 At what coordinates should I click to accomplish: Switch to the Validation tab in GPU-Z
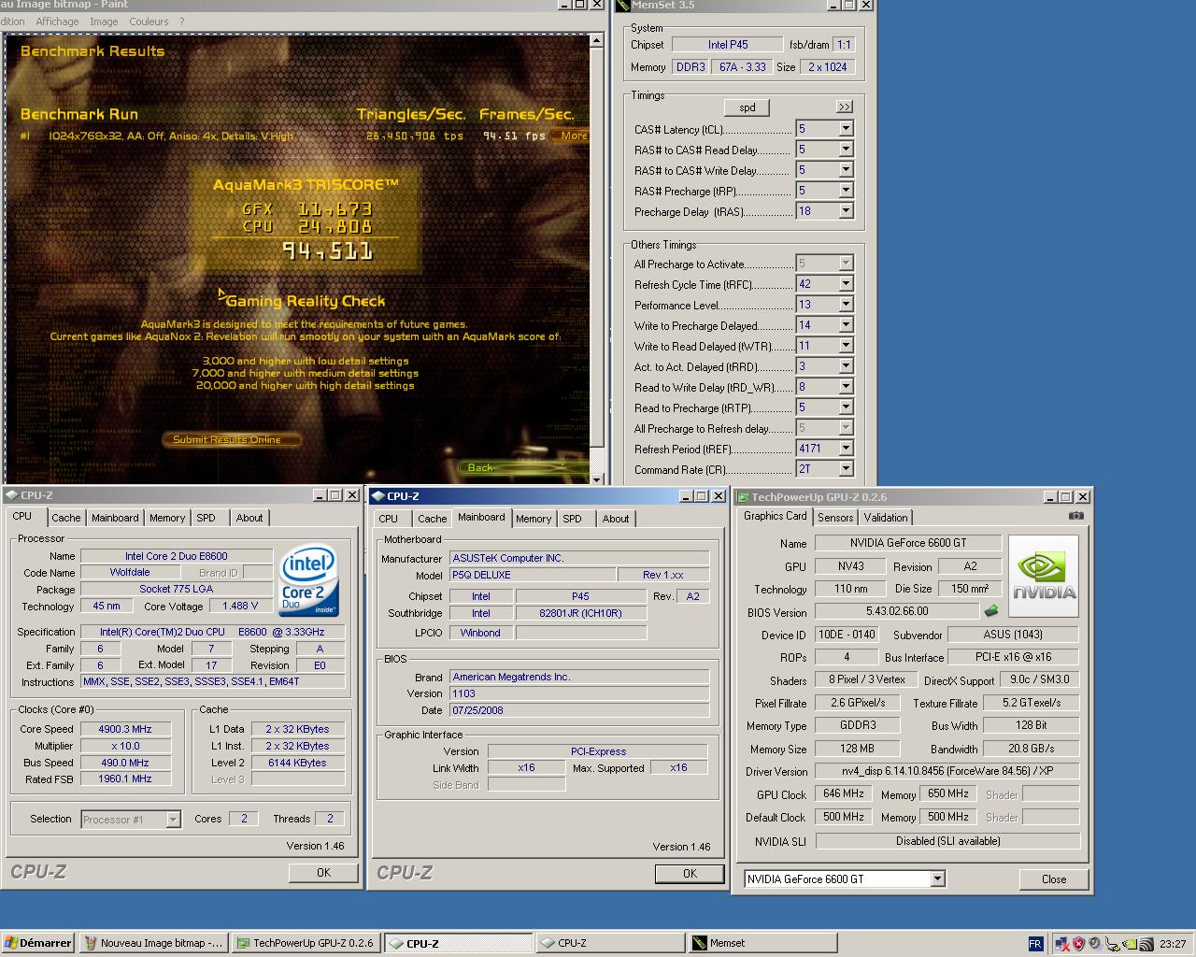(886, 518)
